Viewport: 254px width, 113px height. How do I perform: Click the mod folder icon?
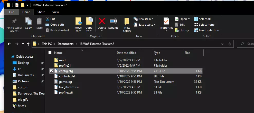point(56,60)
